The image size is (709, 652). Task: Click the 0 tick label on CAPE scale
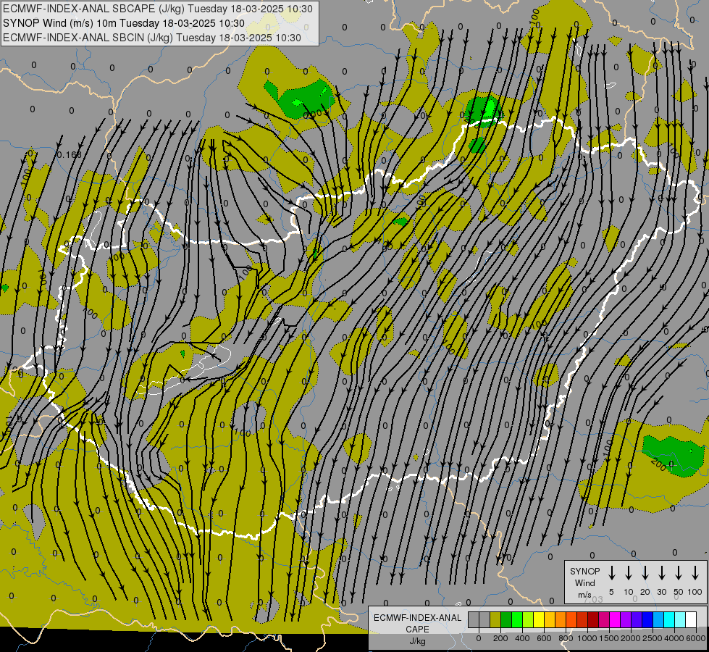tap(479, 638)
